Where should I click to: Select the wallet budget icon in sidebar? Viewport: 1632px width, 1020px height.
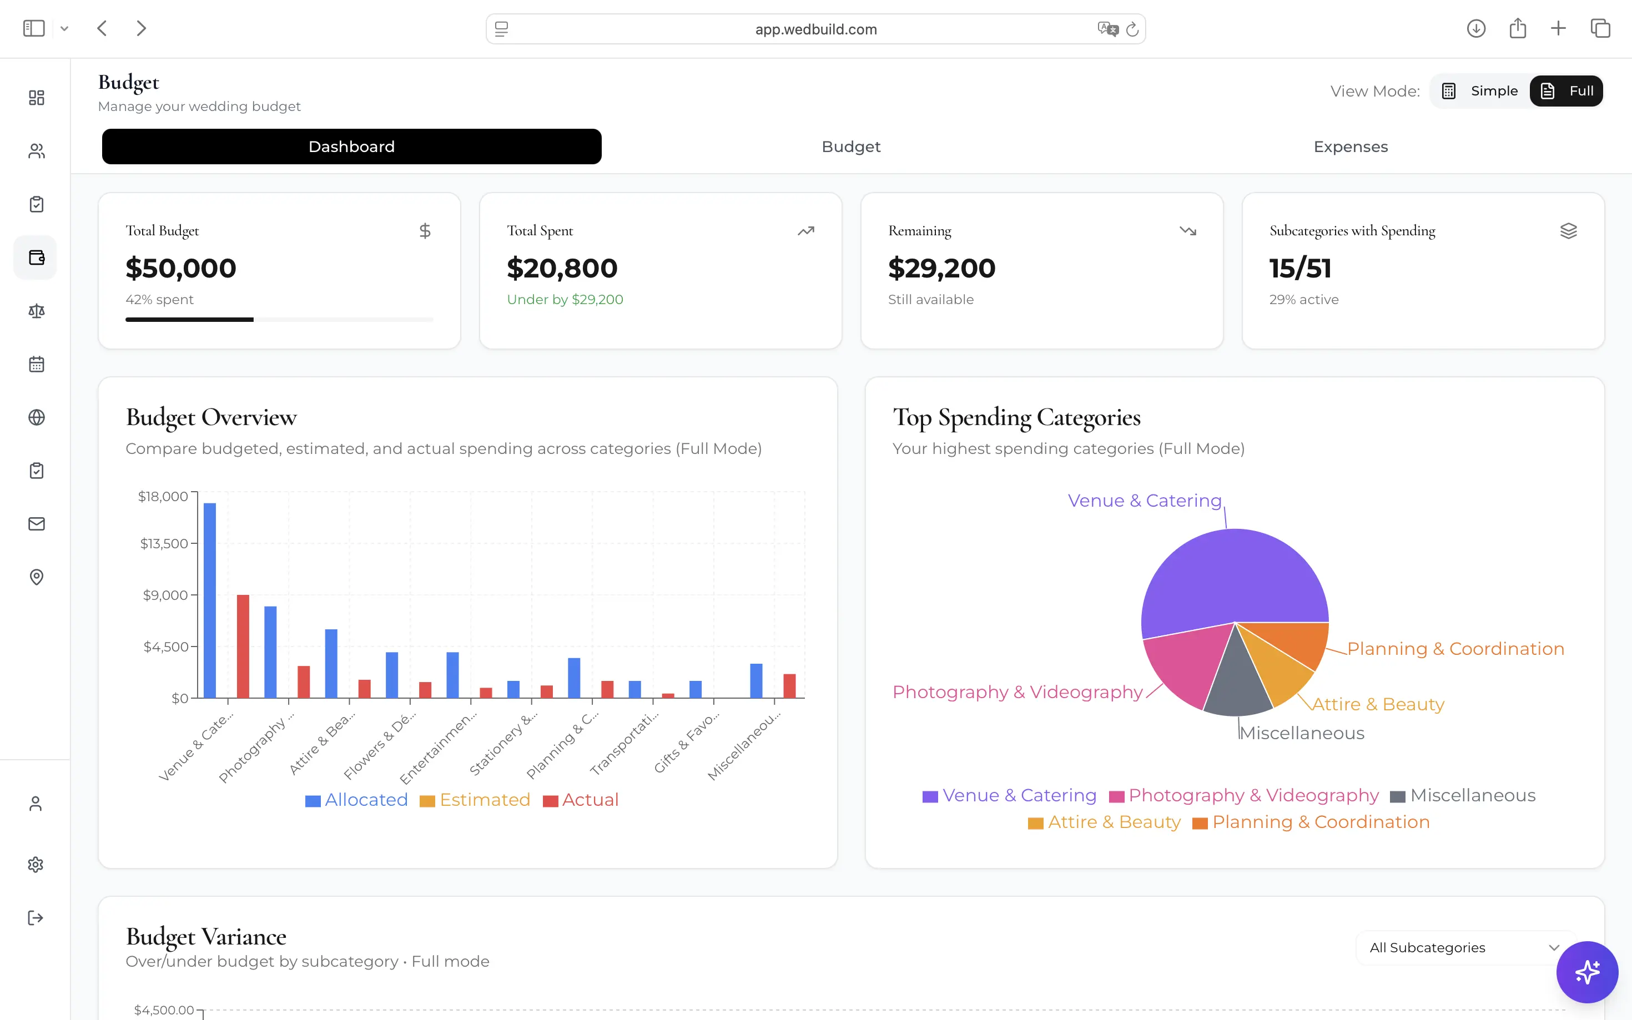[x=37, y=257]
